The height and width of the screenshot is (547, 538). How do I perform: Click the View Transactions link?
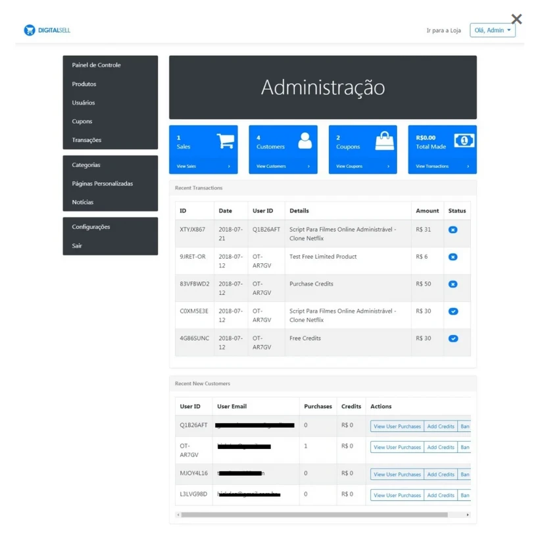click(432, 167)
